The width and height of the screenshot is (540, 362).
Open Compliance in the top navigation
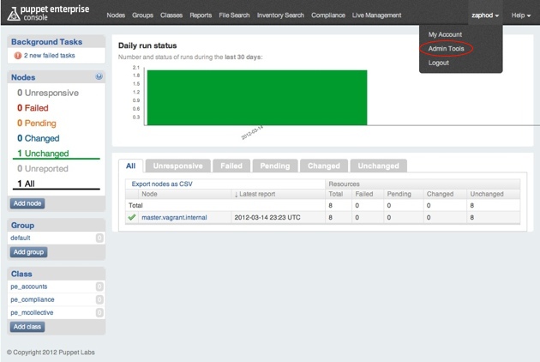click(327, 15)
